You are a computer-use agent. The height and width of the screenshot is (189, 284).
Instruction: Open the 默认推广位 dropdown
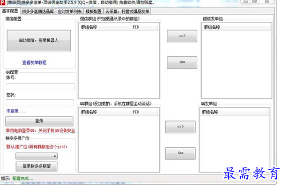[x=36, y=156]
